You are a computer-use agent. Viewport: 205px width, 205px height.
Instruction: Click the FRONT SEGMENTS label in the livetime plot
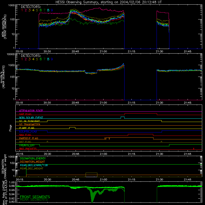[x=35, y=197]
